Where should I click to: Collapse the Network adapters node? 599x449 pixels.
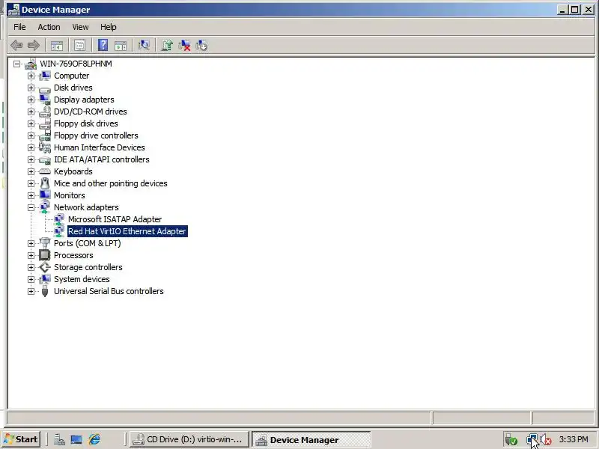coord(31,208)
